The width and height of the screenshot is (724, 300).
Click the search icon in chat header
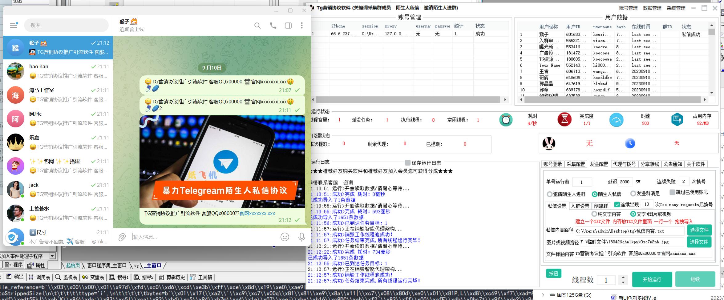coord(257,26)
